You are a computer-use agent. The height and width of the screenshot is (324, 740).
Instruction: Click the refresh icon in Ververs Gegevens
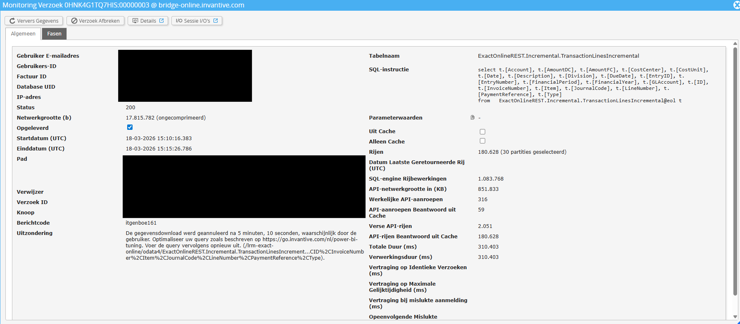click(x=12, y=21)
